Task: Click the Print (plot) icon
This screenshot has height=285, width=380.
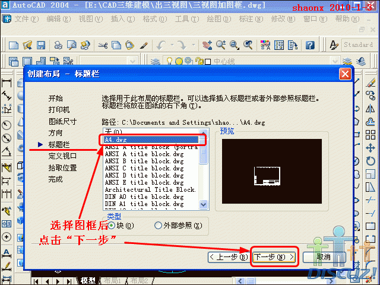Action: 58,45
